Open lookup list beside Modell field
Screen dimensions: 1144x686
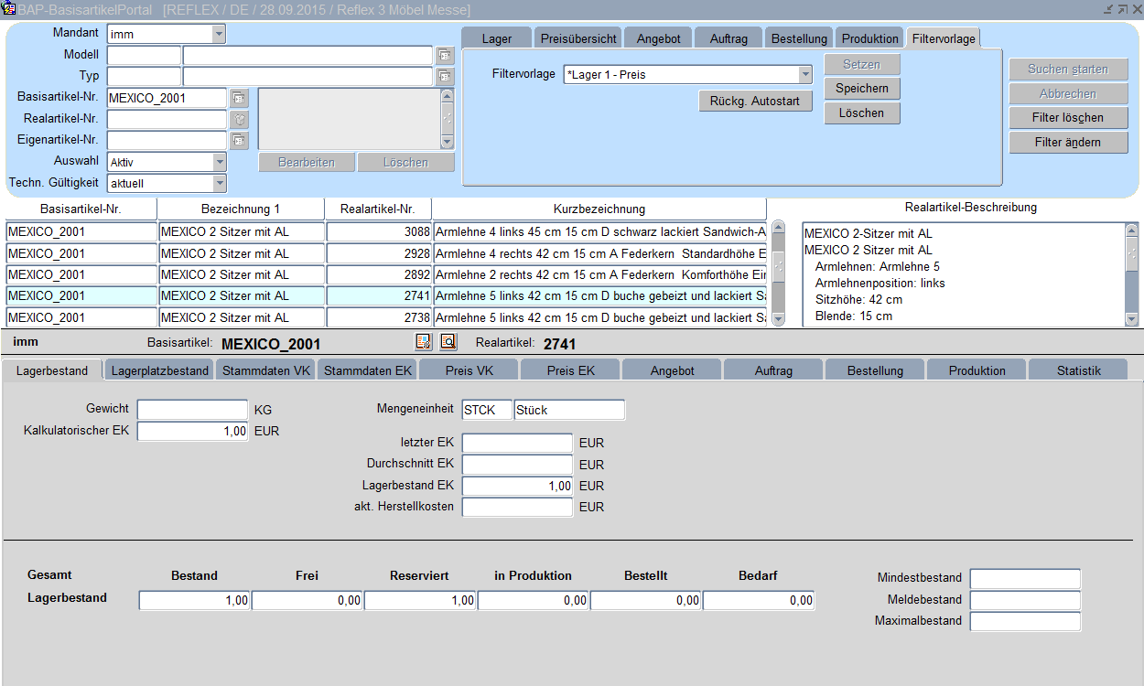[445, 55]
